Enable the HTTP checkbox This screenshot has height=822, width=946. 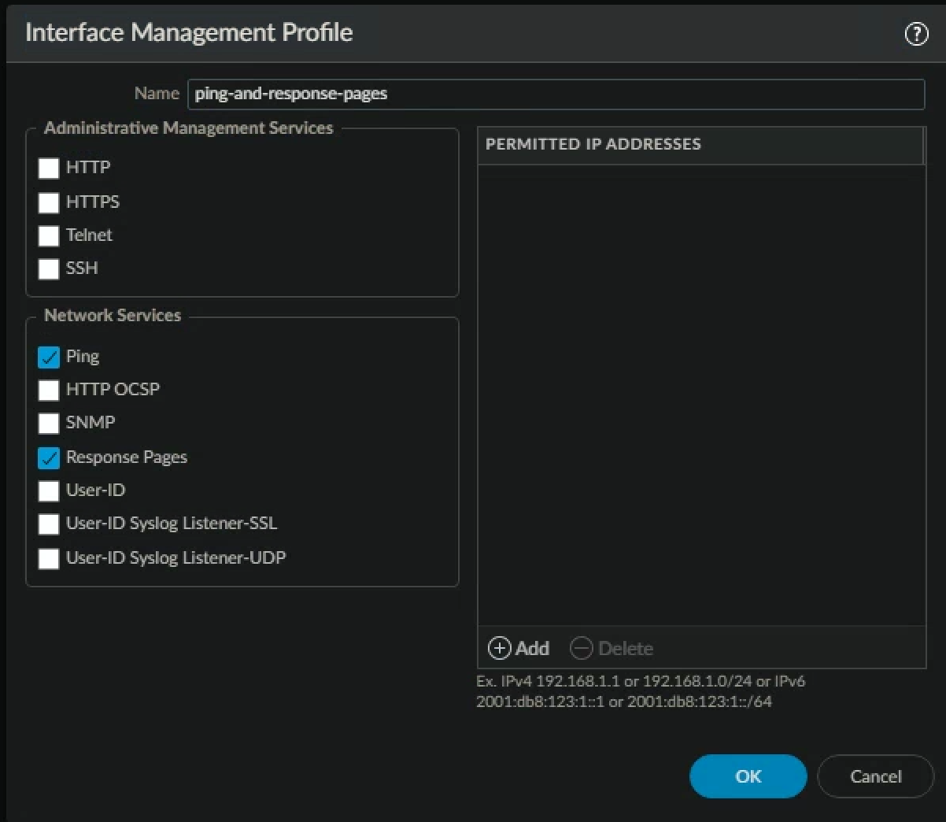click(x=49, y=168)
